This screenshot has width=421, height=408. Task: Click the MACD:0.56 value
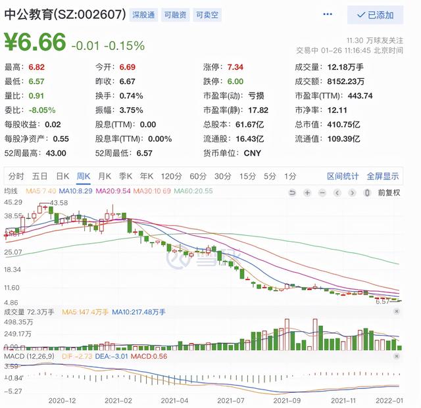click(x=149, y=356)
